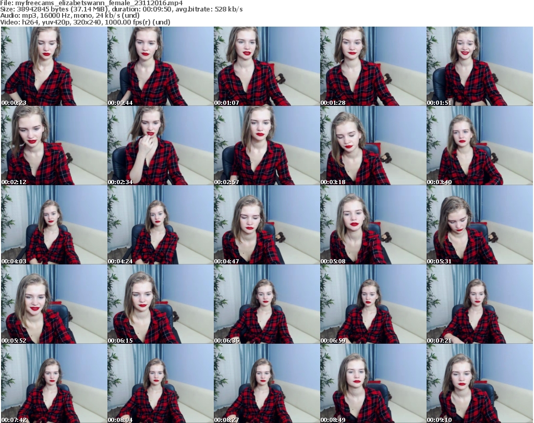The image size is (534, 423).
Task: Click the 'Video: h264, yuv420p' header line
Action: click(85, 22)
